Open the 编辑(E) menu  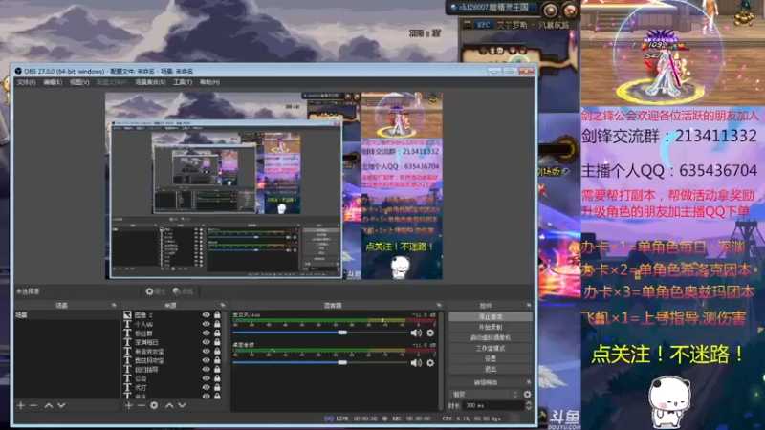pos(53,82)
